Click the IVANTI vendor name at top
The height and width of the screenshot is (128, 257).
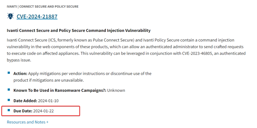(x=12, y=6)
